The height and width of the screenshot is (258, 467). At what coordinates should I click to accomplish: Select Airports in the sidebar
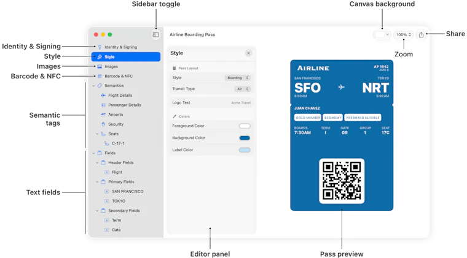click(x=126, y=115)
